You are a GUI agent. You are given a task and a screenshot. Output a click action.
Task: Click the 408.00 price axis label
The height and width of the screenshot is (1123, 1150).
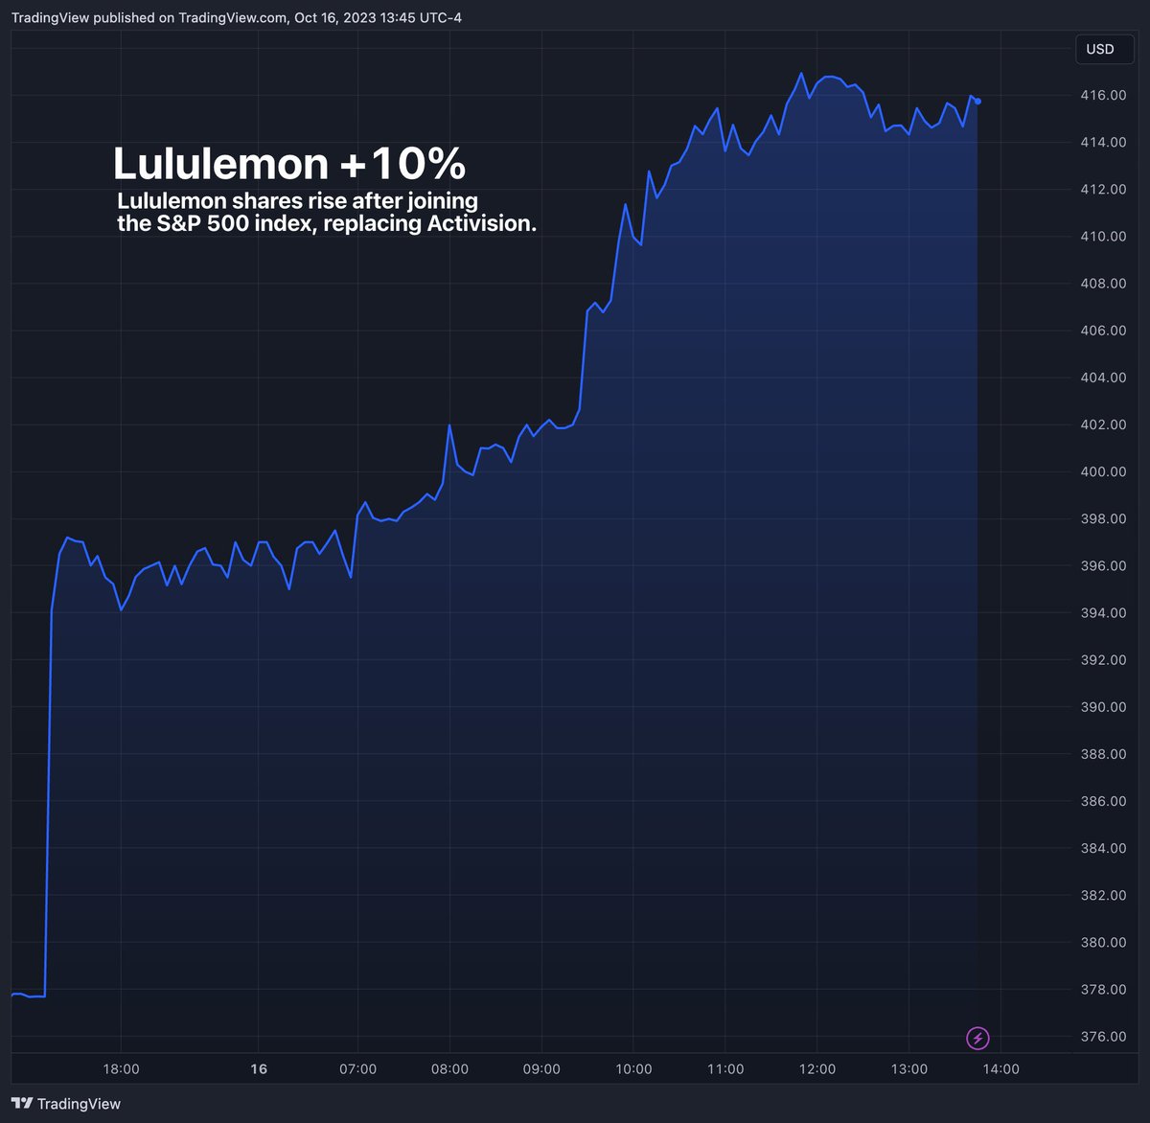tap(1104, 284)
